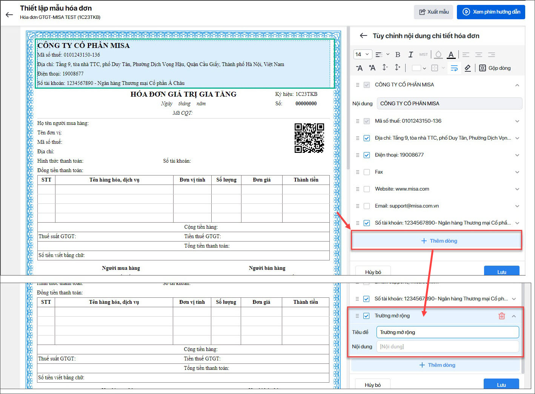Click the text color icon
Image resolution: width=535 pixels, height=394 pixels.
[451, 55]
